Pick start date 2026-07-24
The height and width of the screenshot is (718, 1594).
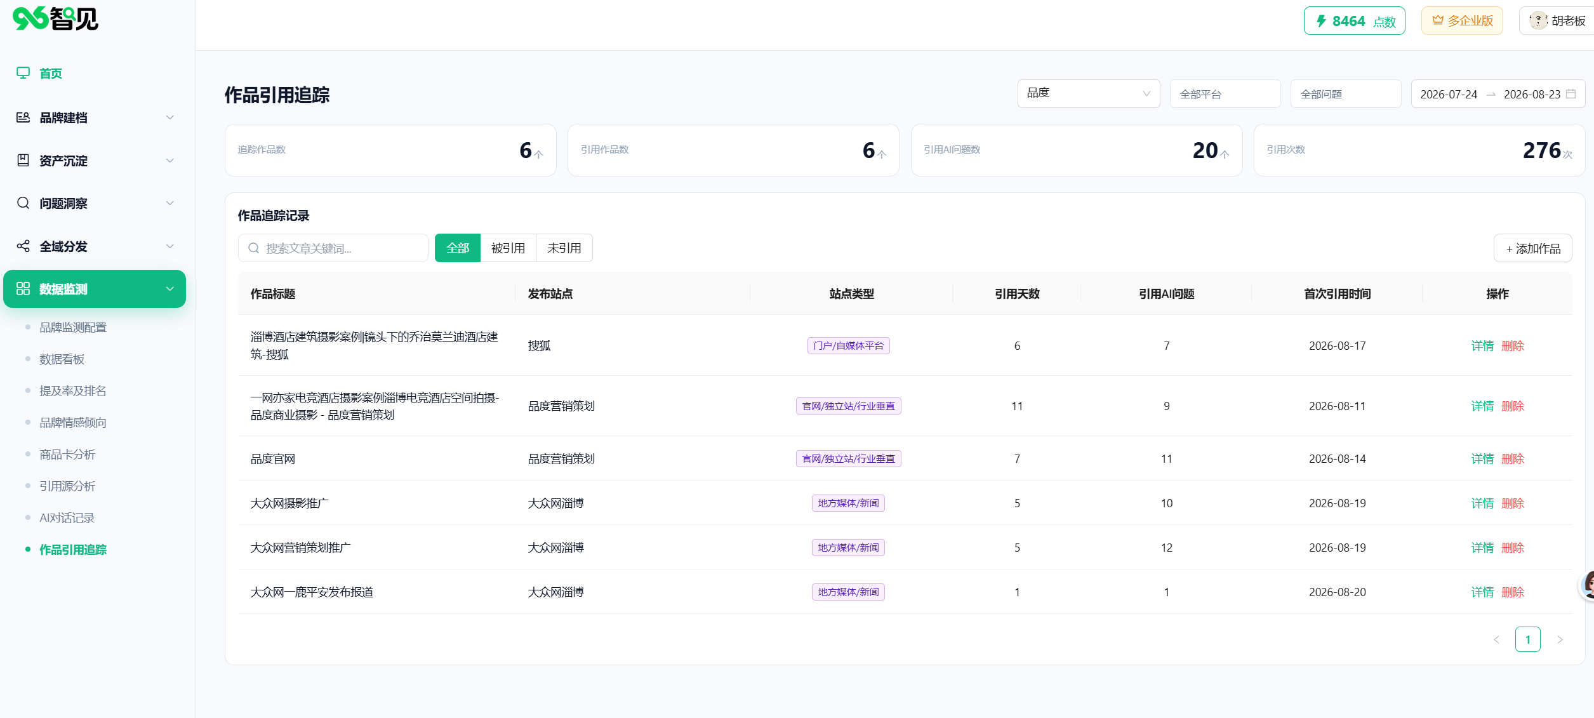(1449, 95)
